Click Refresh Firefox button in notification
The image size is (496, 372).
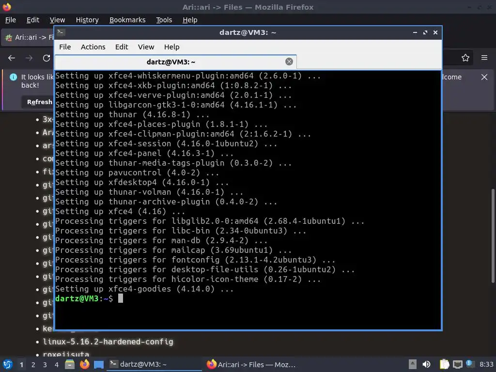point(38,102)
